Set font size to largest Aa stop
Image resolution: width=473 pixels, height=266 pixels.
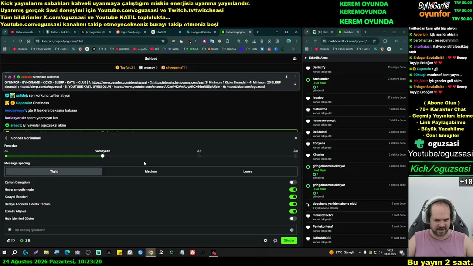[296, 156]
